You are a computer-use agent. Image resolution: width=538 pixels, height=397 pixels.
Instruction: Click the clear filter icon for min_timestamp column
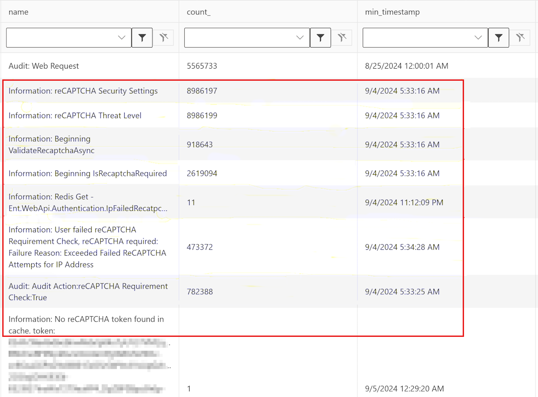520,38
